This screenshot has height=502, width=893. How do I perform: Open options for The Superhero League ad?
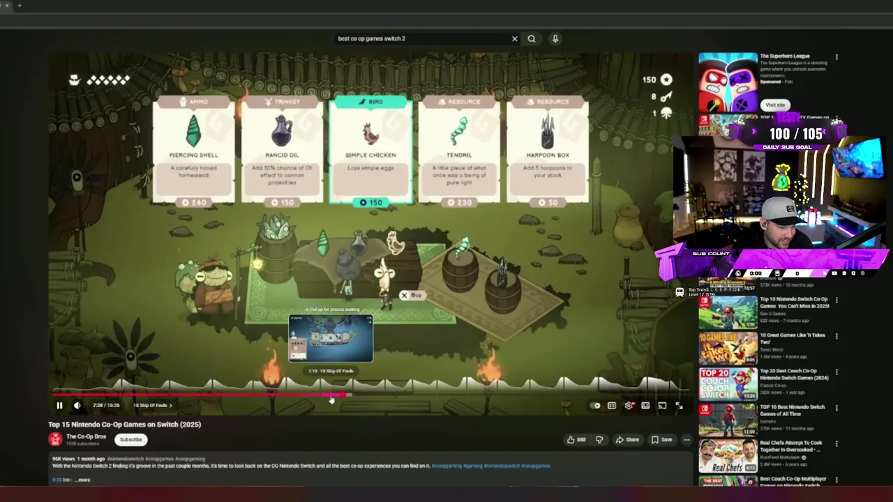point(836,57)
